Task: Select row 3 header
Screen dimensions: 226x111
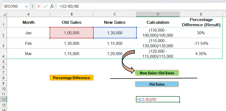Action: [x=4, y=43]
